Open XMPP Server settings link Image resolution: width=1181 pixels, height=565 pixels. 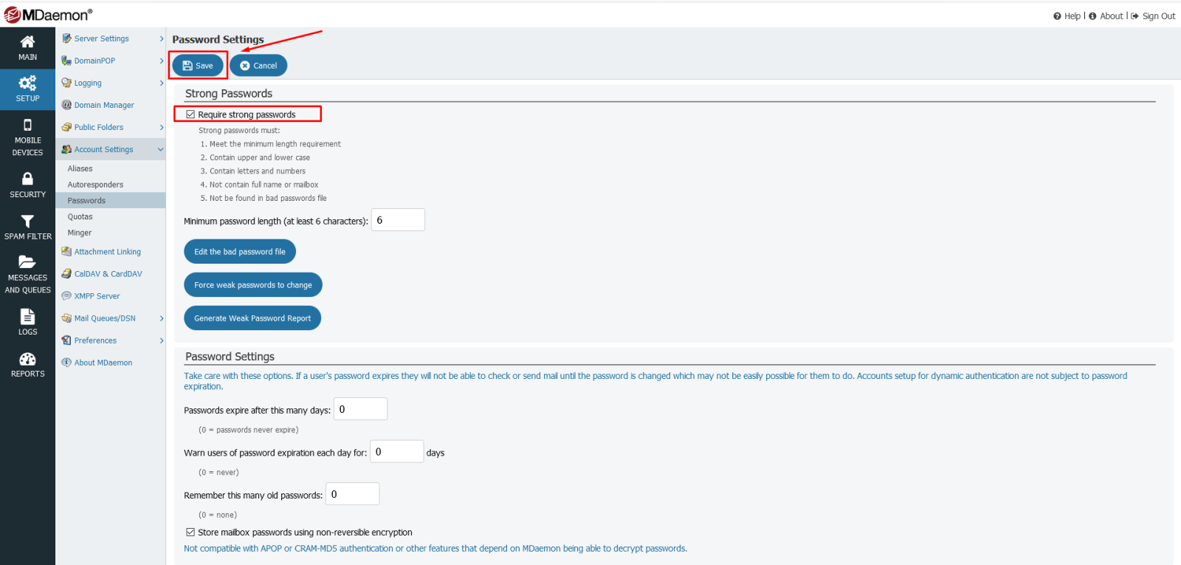click(x=97, y=296)
